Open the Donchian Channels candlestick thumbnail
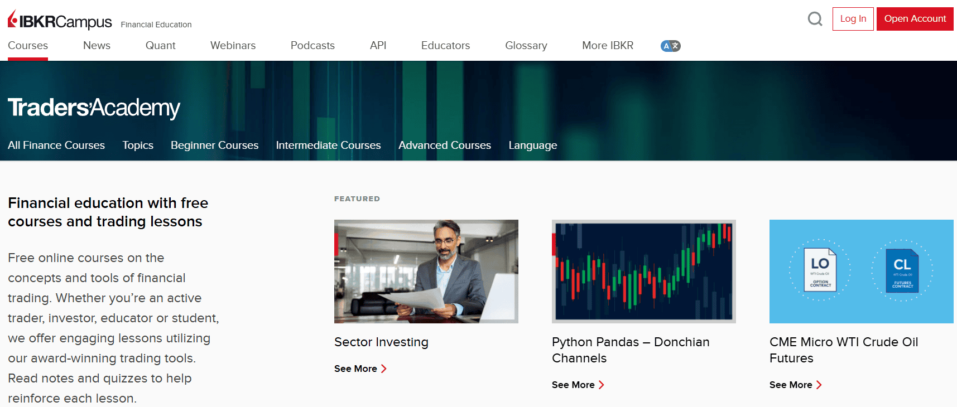 (x=644, y=272)
